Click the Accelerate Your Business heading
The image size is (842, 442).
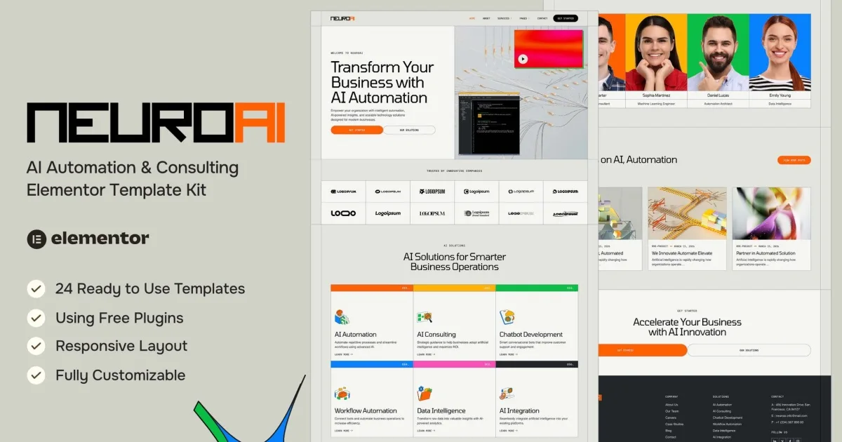[x=687, y=327]
